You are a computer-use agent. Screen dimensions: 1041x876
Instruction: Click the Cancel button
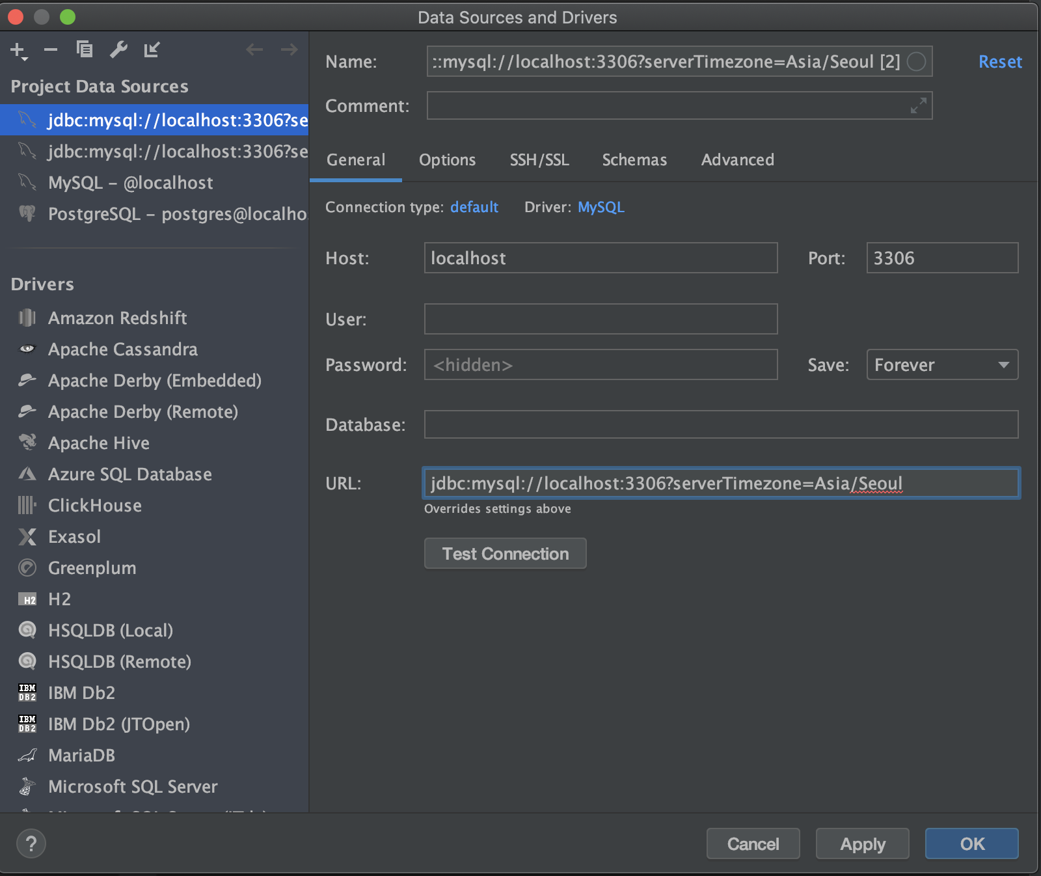click(x=753, y=843)
